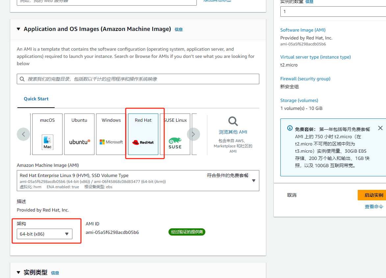386x278 pixels.
Task: Click the 'Provided by Red Hat, Inc.' text under 描述
Action: [43, 210]
